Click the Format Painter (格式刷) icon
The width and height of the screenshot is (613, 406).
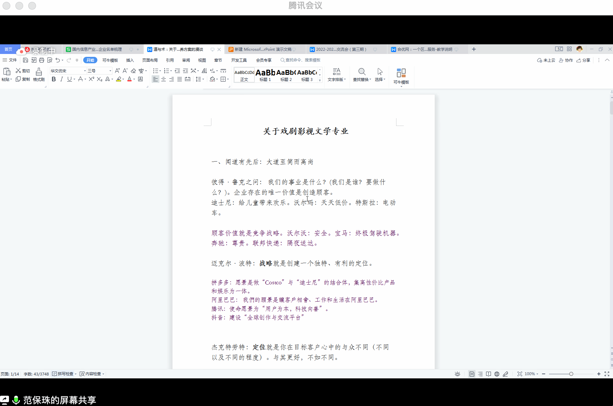click(39, 75)
